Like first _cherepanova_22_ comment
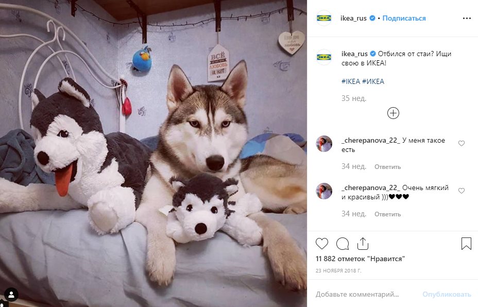 [x=461, y=144]
